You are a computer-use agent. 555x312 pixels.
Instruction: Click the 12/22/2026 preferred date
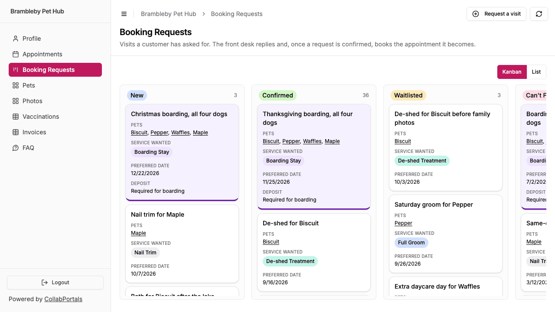(x=145, y=173)
